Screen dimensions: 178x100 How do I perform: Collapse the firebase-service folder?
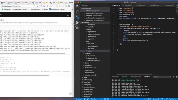point(92,58)
